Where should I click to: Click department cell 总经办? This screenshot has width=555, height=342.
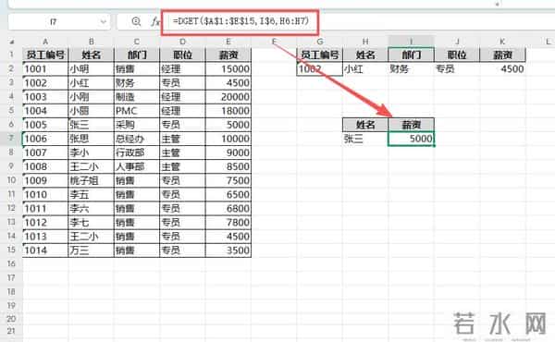point(137,139)
